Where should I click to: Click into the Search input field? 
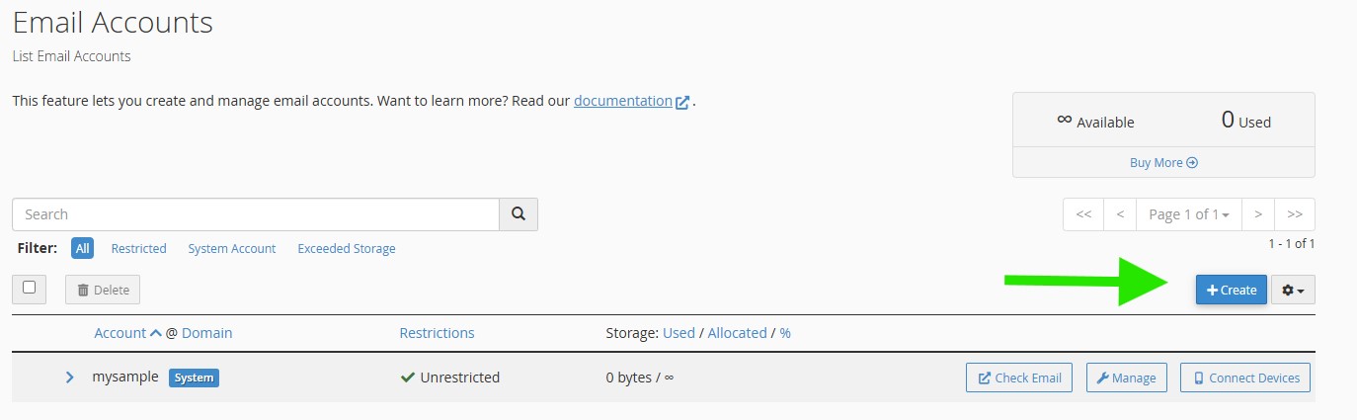click(255, 214)
